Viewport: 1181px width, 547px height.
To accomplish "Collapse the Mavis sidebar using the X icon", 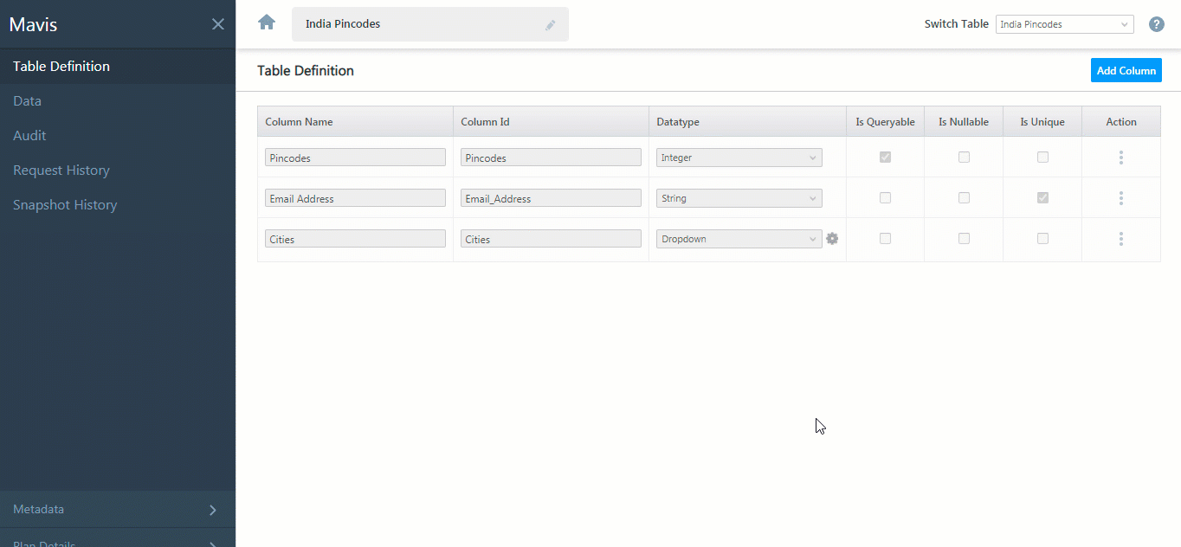I will (x=217, y=24).
